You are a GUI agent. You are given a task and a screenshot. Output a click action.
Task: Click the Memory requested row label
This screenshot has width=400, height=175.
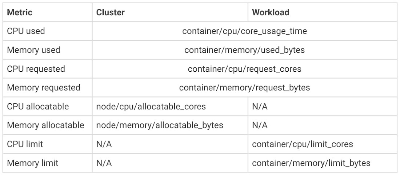[x=44, y=88]
